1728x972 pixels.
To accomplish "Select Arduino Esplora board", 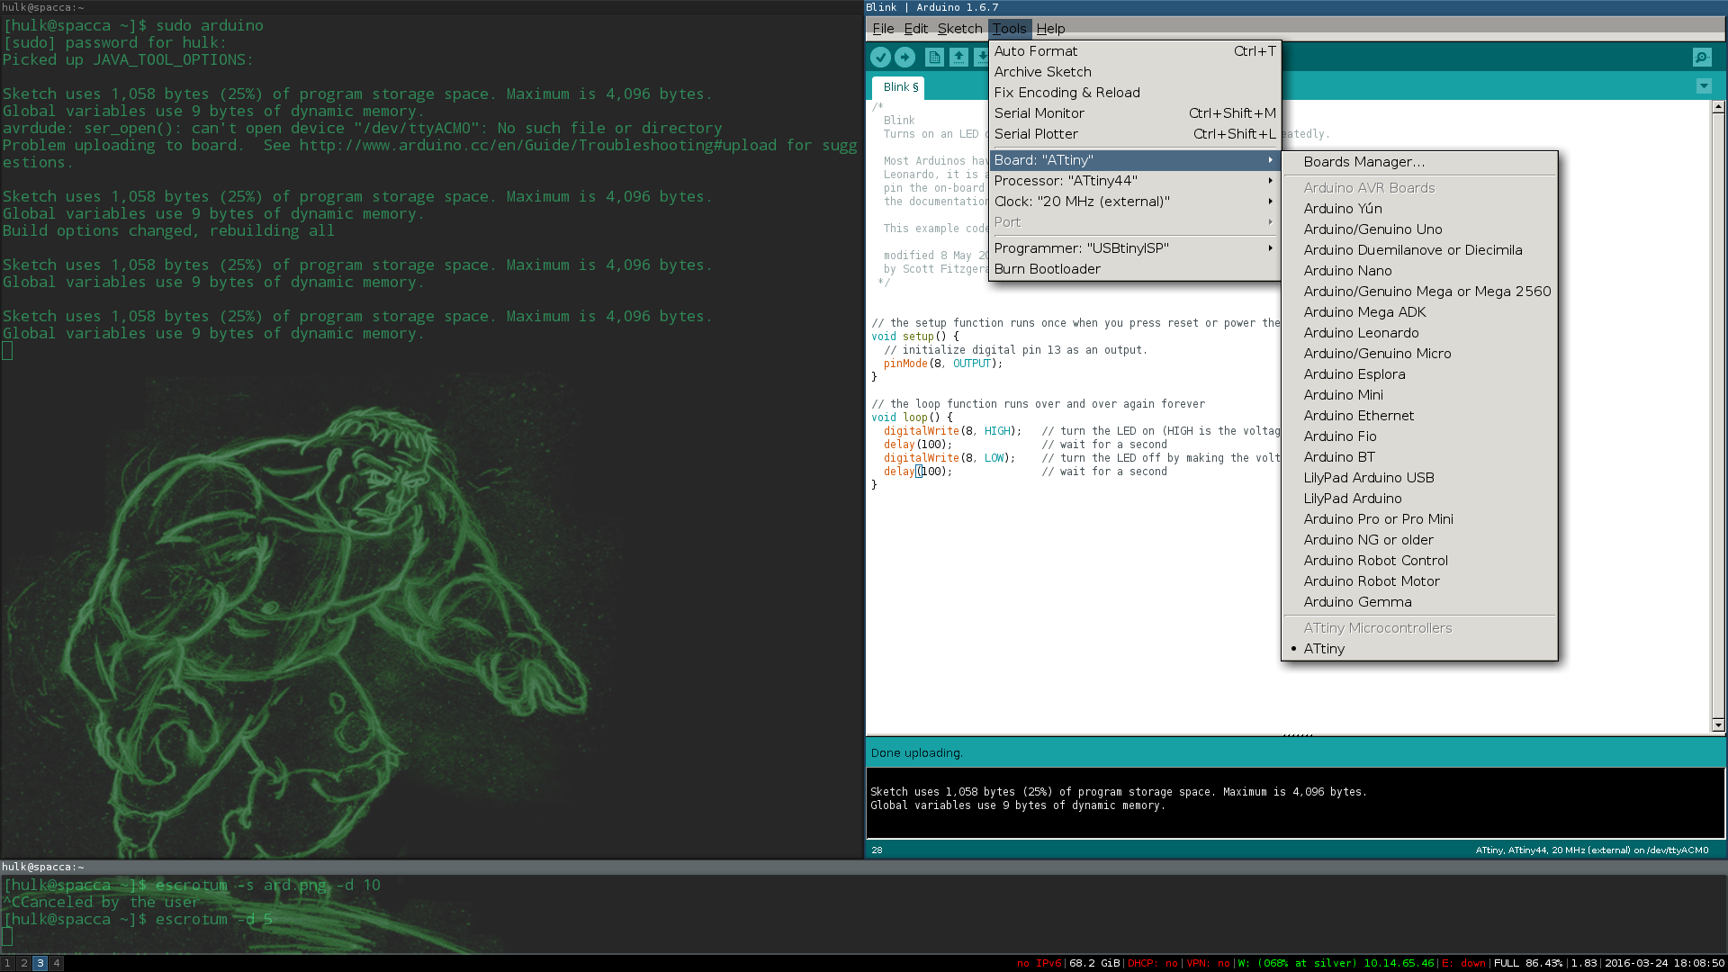I will click(x=1419, y=374).
